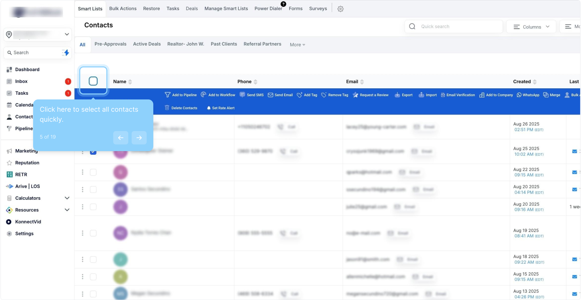
Task: Open the Columns dropdown
Action: pos(531,27)
